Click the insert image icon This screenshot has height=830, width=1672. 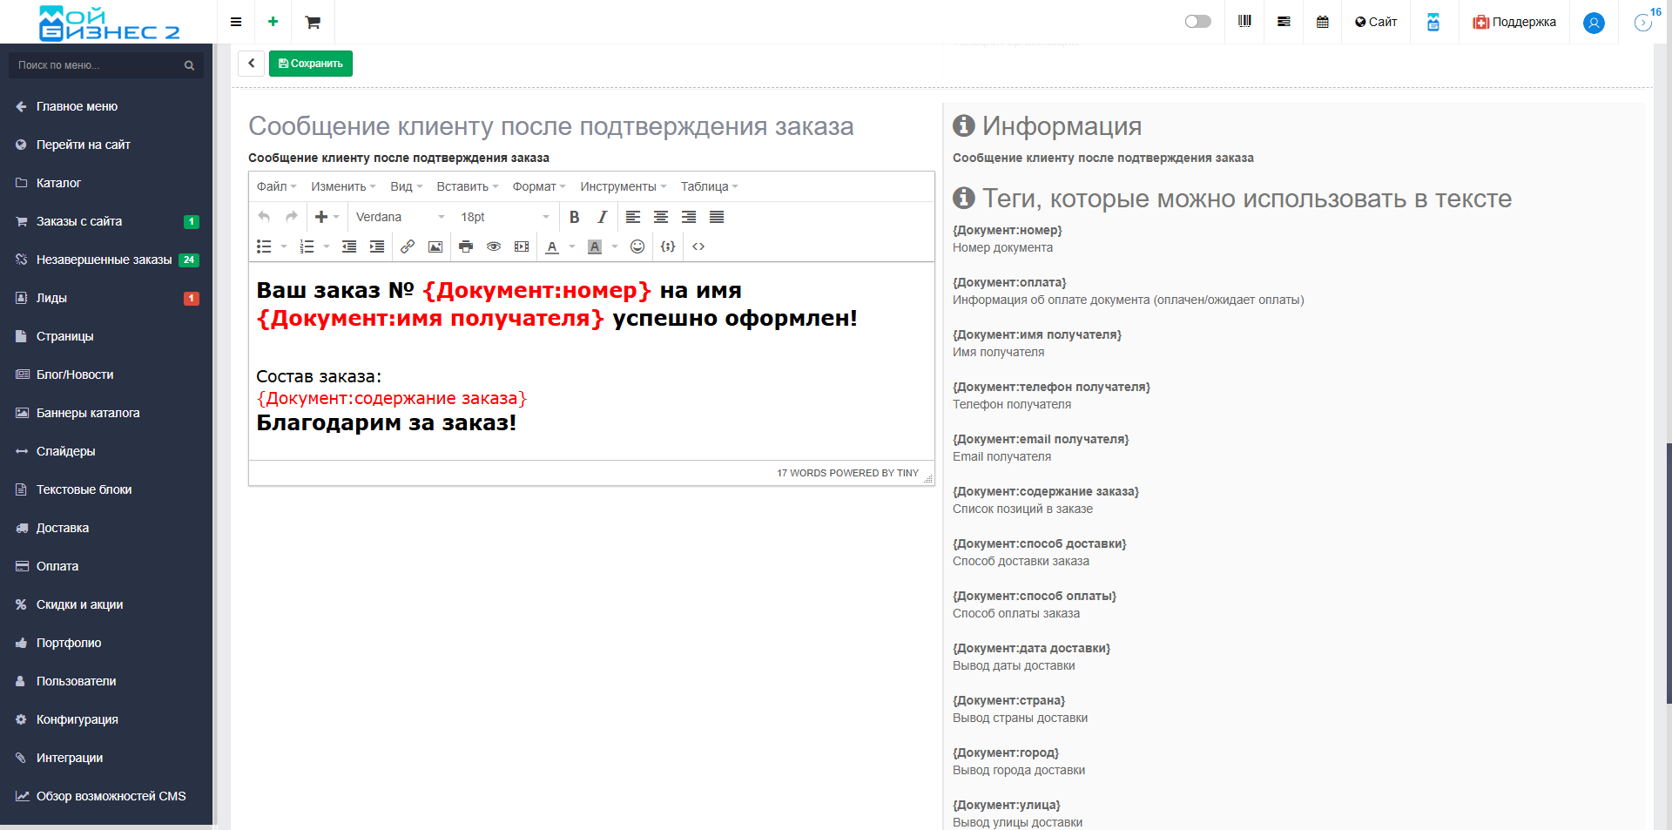click(x=435, y=246)
